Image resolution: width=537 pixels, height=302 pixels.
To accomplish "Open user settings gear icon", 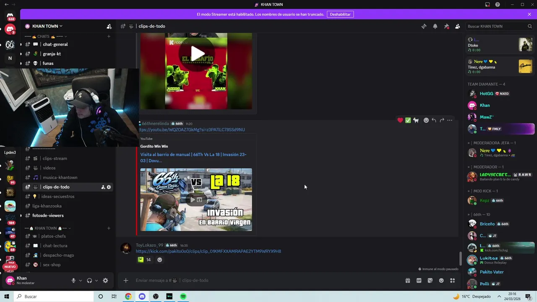I will (105, 281).
